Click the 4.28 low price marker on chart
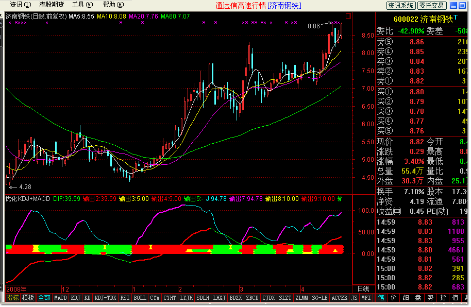Image resolution: width=471 pixels, height=307 pixels. (25, 187)
